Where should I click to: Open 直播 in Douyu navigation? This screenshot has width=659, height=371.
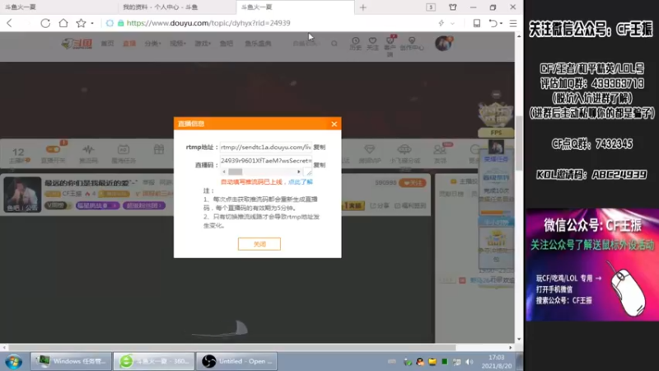tap(129, 44)
